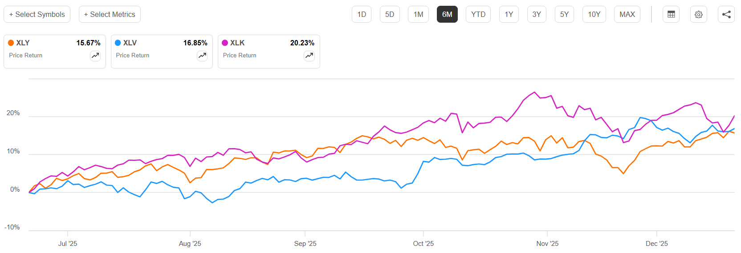Click XLK trend chart icon
The height and width of the screenshot is (253, 741).
[309, 56]
